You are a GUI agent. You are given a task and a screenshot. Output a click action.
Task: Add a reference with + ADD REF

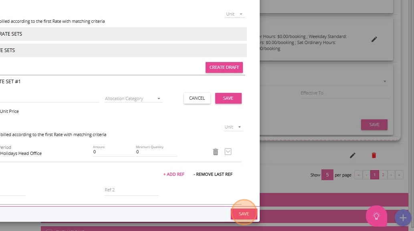(x=174, y=174)
